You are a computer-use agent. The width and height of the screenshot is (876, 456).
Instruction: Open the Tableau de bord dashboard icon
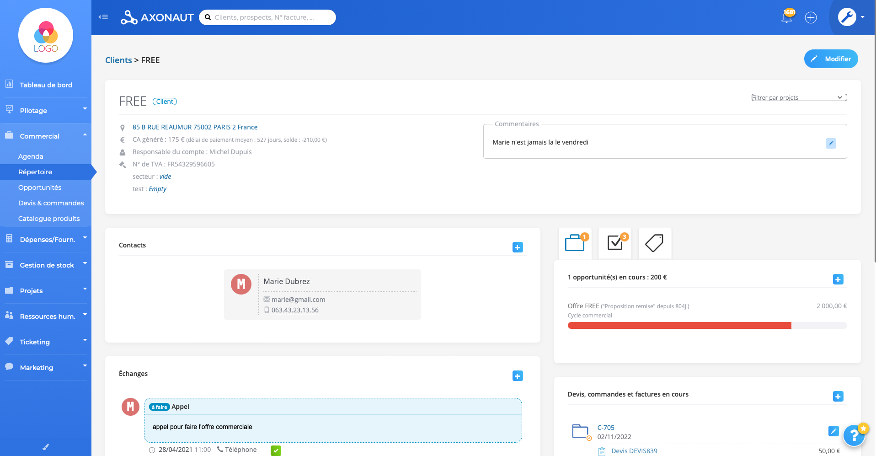point(9,84)
